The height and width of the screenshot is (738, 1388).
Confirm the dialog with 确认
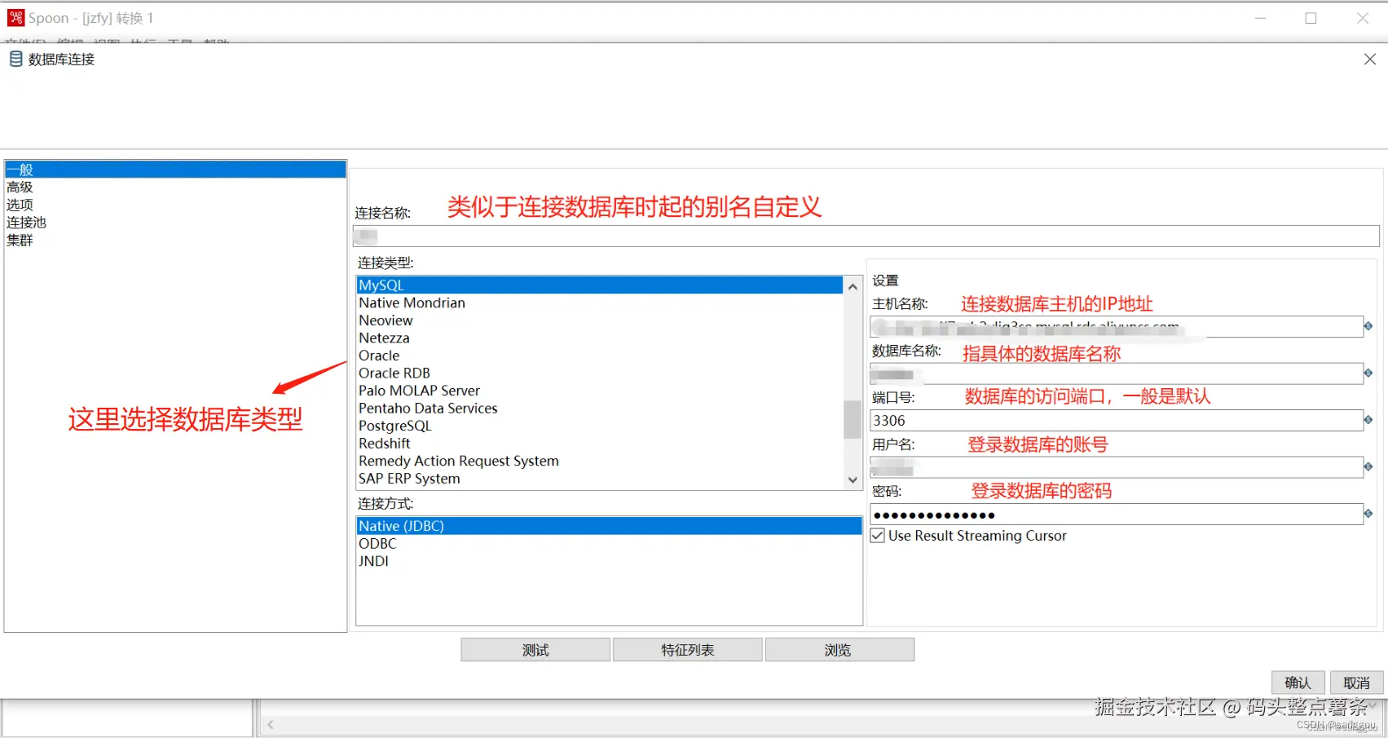(1298, 683)
